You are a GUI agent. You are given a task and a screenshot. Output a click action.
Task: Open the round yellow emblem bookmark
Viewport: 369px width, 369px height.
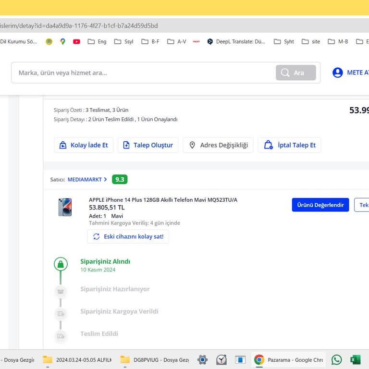click(49, 42)
